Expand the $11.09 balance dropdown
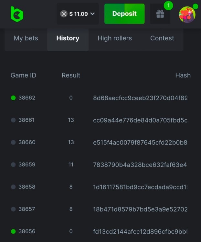The width and height of the screenshot is (201, 242). coord(92,14)
